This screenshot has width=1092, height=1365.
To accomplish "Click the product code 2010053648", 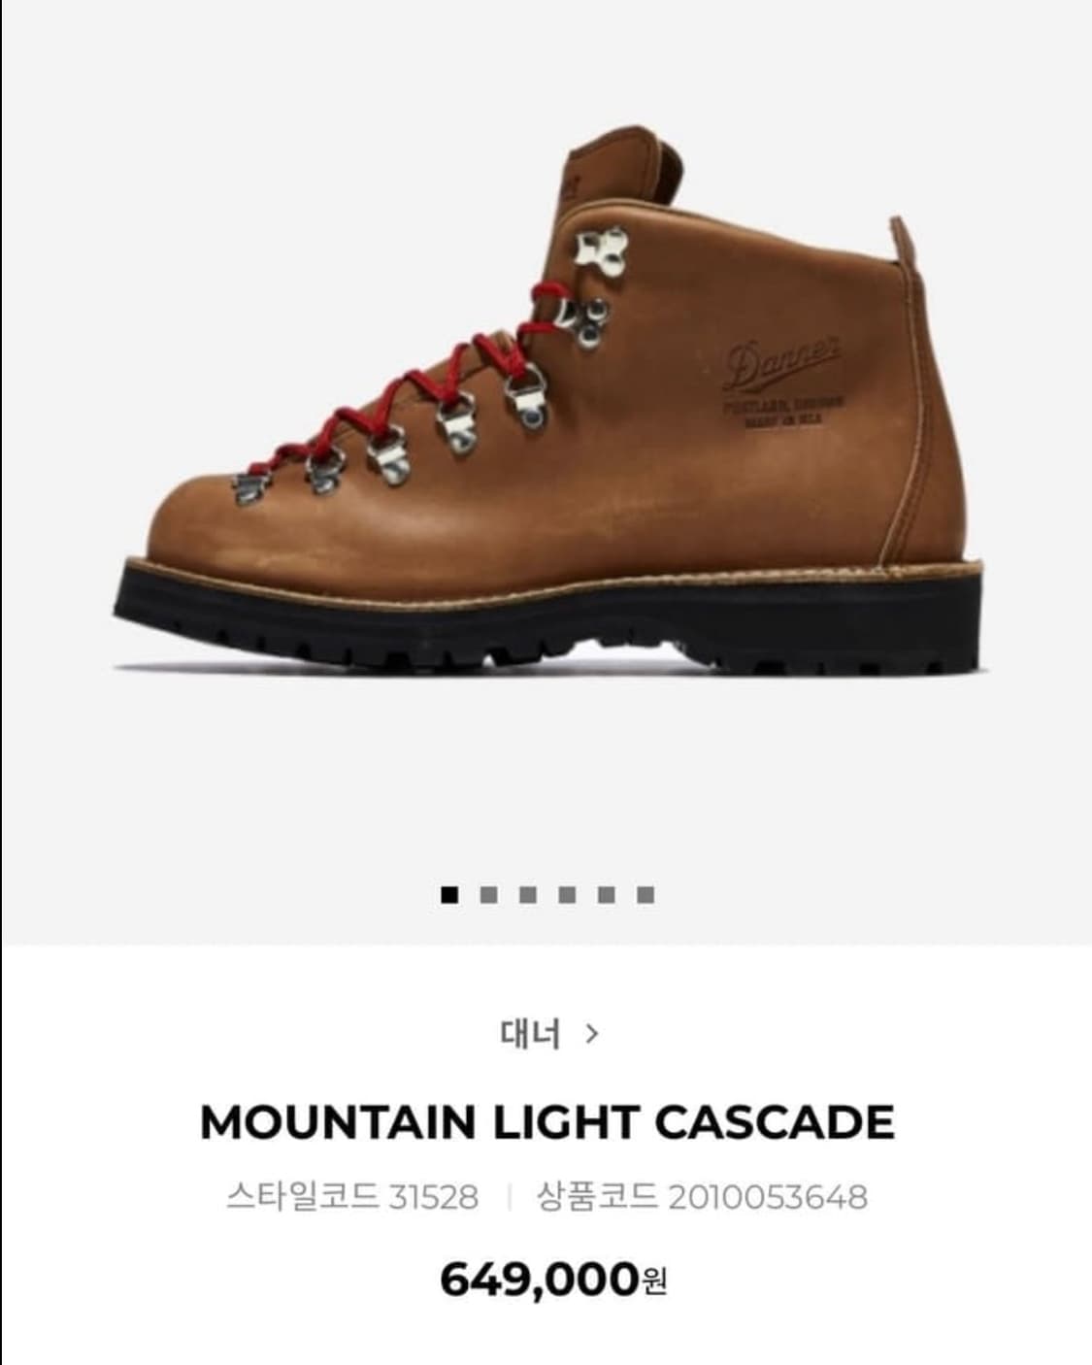I will tap(768, 1197).
